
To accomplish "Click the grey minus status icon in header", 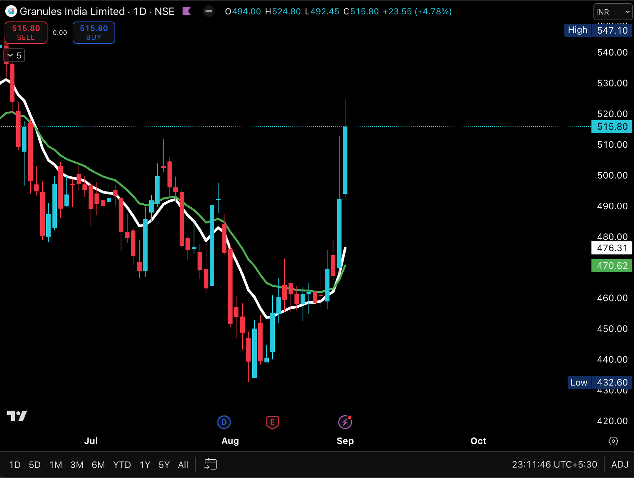I will click(208, 11).
